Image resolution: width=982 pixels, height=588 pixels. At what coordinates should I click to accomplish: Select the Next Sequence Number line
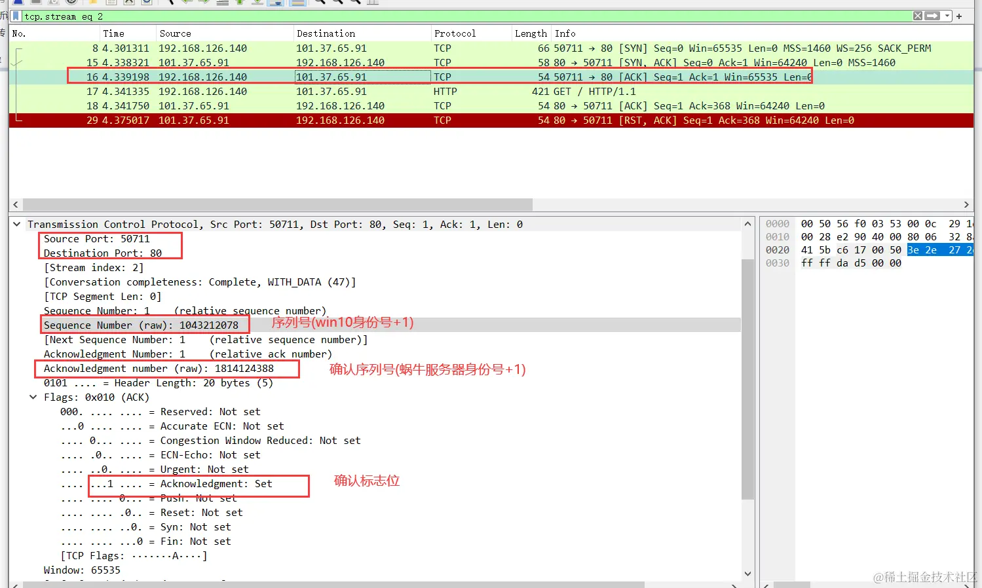206,340
